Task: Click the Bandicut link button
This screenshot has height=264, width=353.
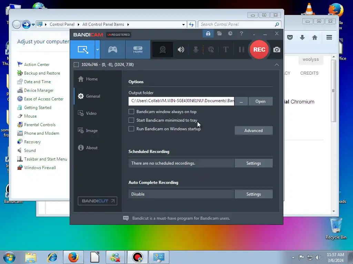Action: click(x=98, y=201)
